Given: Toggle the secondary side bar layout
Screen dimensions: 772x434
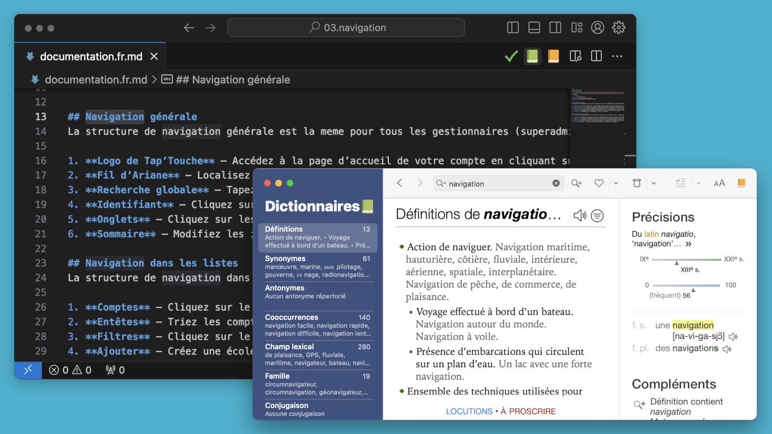Looking at the screenshot, I should (x=556, y=28).
